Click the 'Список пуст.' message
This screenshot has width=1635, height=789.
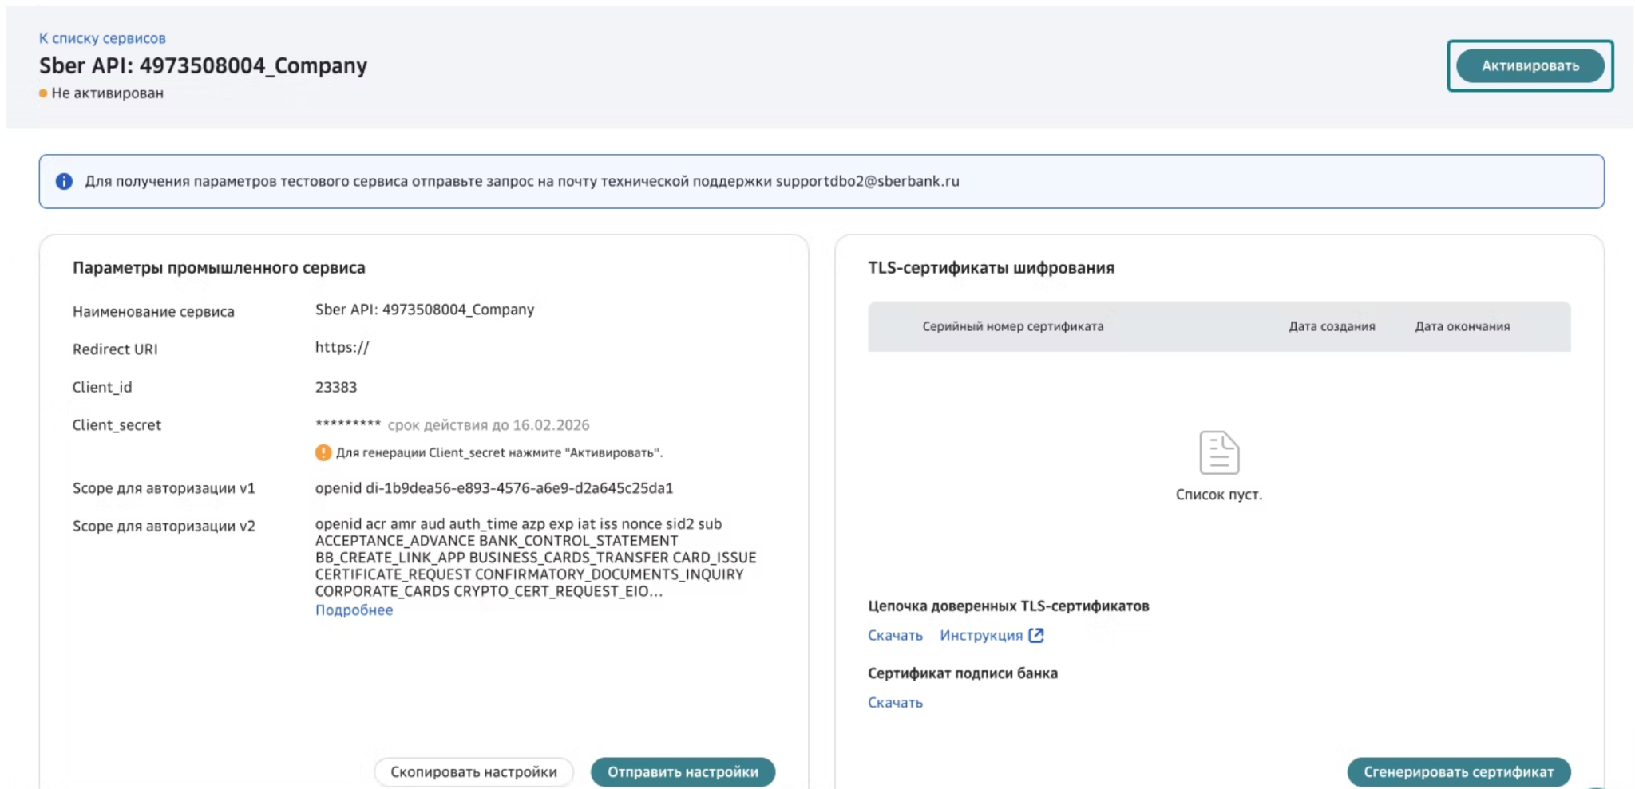click(1219, 495)
